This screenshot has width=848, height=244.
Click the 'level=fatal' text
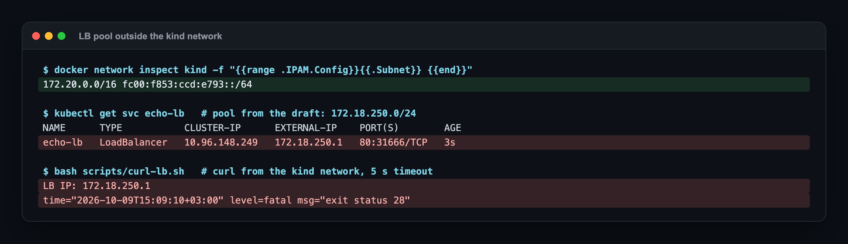coord(260,200)
